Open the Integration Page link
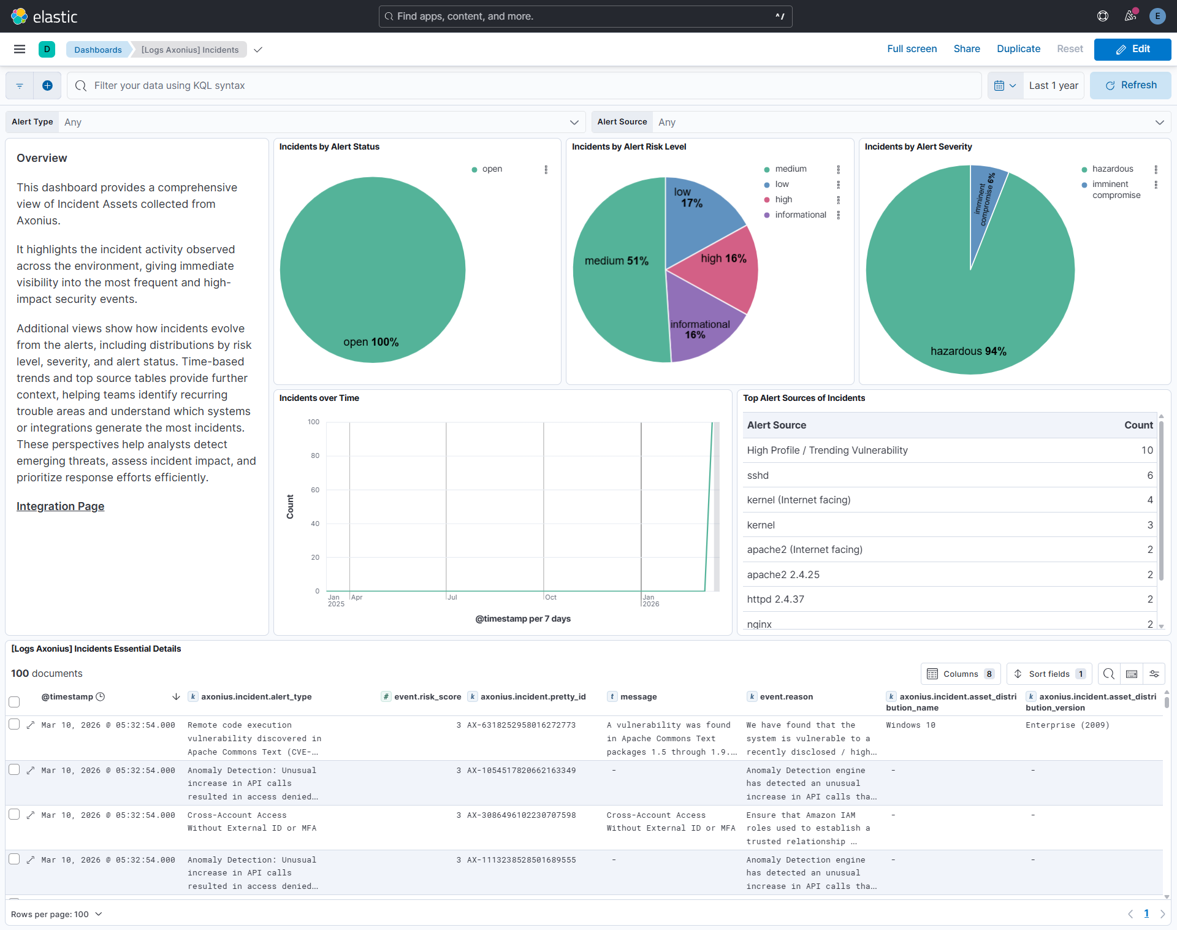The image size is (1177, 930). (x=60, y=506)
